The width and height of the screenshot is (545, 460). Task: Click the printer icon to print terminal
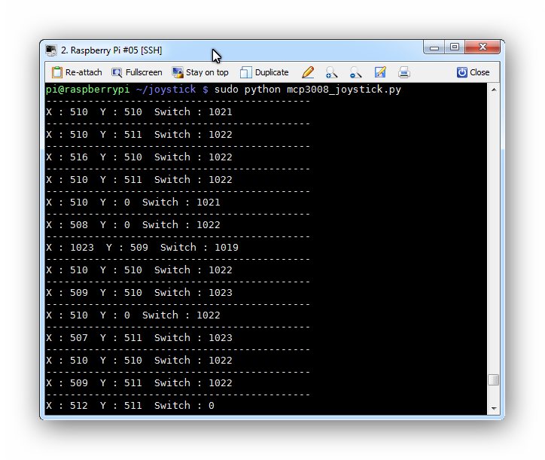pos(404,72)
